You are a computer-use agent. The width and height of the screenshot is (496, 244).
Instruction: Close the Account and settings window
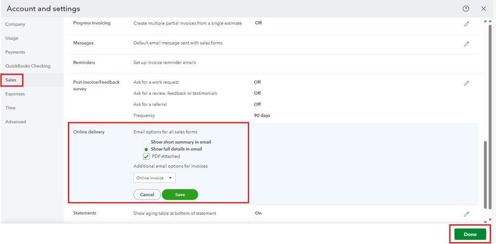click(x=484, y=9)
